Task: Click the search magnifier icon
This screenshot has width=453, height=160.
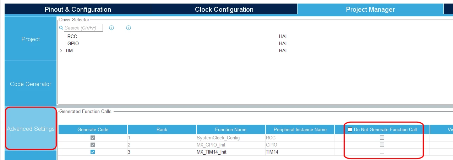Action: tap(61, 28)
